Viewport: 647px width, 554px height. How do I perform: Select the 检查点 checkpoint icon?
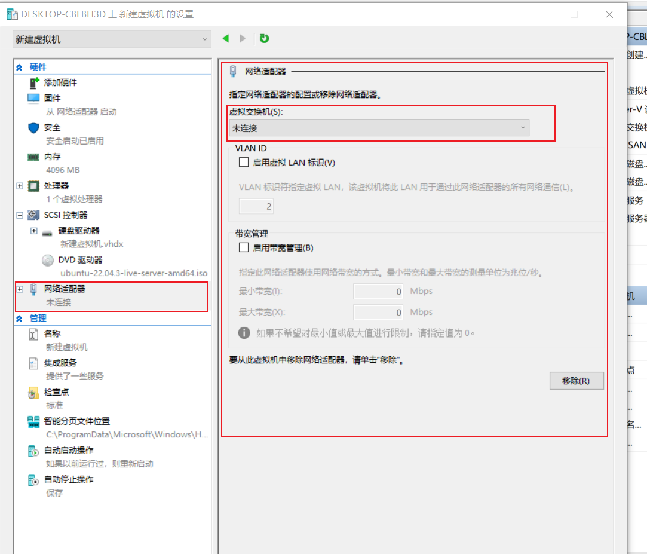pos(33,393)
